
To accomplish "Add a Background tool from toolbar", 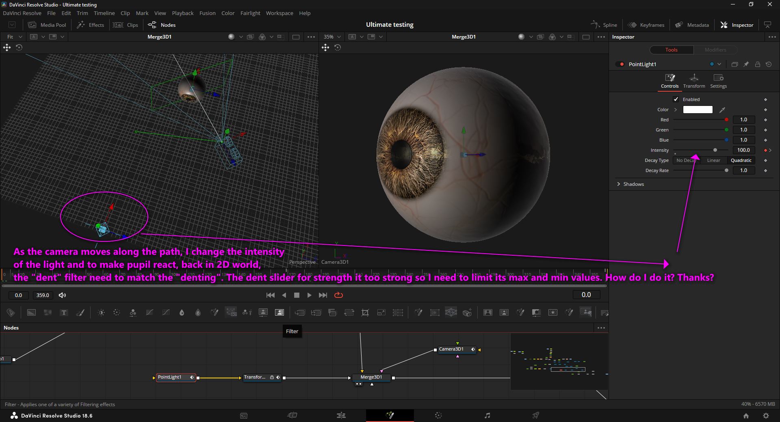I will point(31,312).
